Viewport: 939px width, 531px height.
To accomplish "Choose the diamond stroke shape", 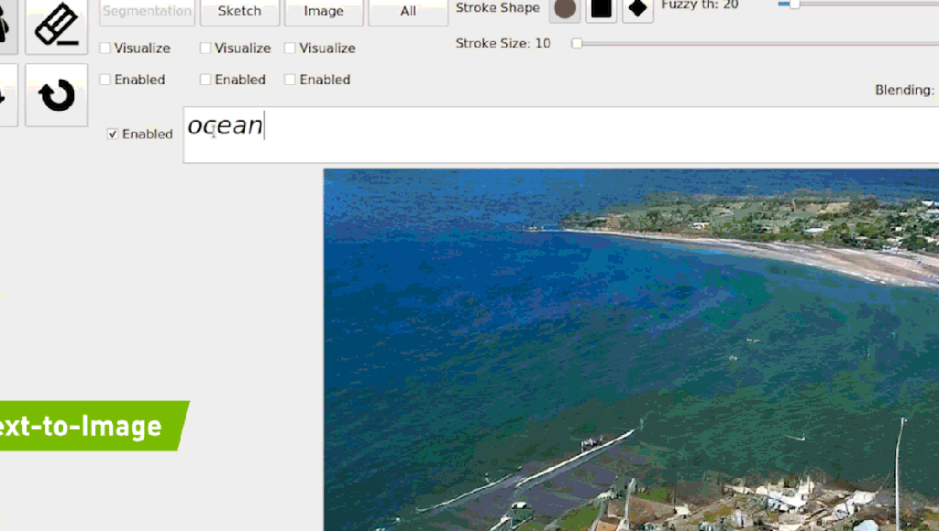I will 638,9.
